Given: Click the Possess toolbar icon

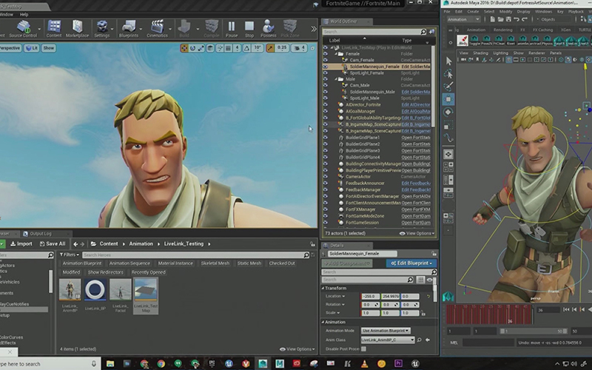Looking at the screenshot, I should pos(269,29).
